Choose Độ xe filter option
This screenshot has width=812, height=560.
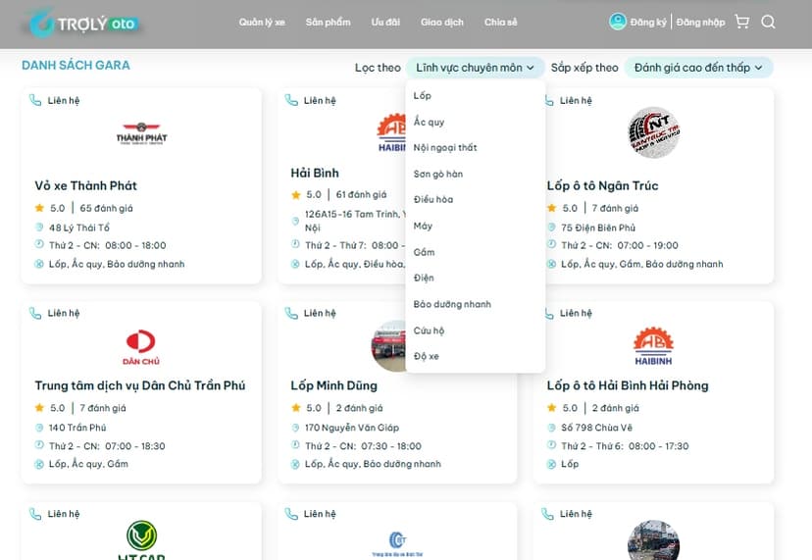point(427,356)
